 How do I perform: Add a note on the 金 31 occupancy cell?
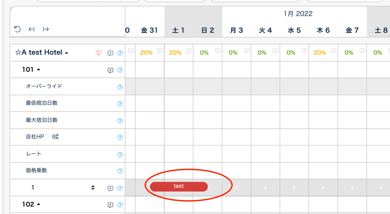[160, 50]
